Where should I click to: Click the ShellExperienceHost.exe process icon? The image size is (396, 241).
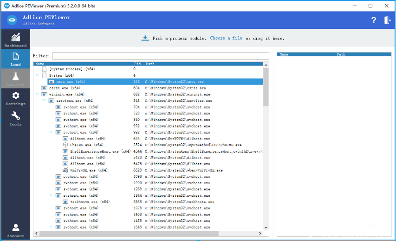[x=65, y=151]
